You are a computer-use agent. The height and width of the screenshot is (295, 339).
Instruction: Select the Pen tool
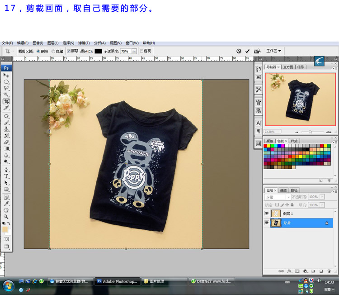coord(6,170)
